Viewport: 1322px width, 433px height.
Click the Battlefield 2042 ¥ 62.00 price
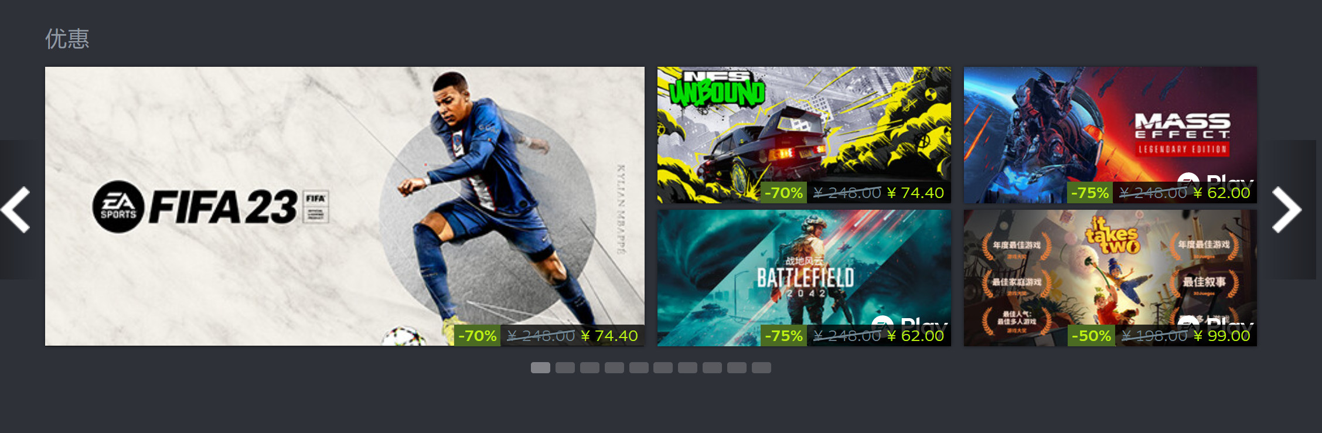[x=915, y=336]
